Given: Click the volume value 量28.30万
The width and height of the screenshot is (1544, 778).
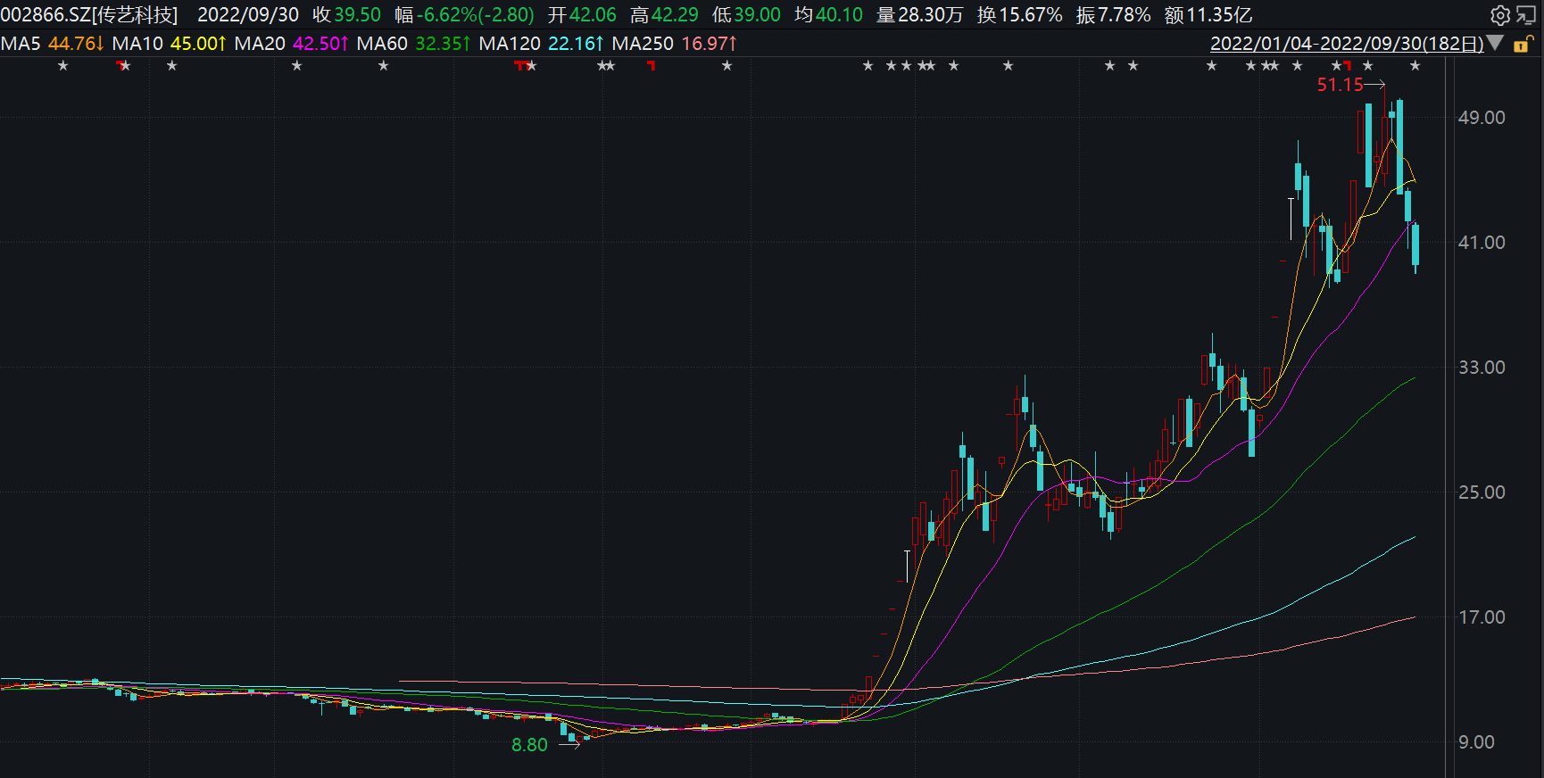Looking at the screenshot, I should click(920, 15).
